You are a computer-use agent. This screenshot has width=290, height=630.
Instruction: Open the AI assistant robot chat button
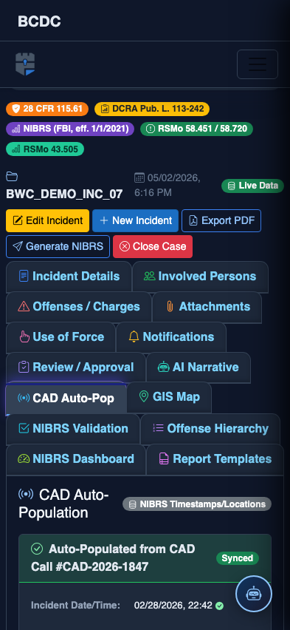point(254,594)
